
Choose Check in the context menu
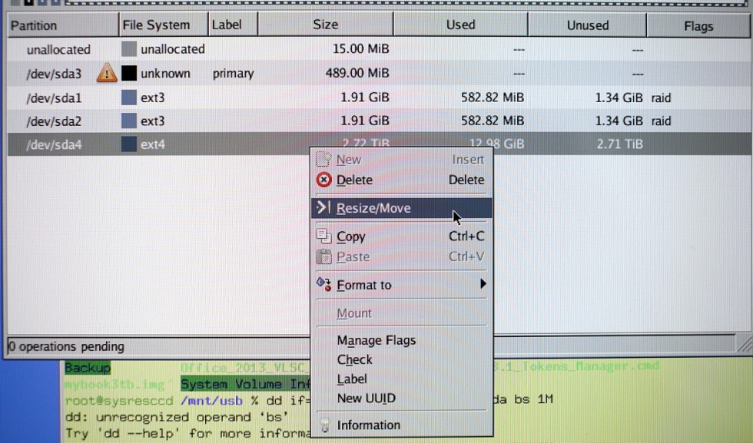coord(354,359)
